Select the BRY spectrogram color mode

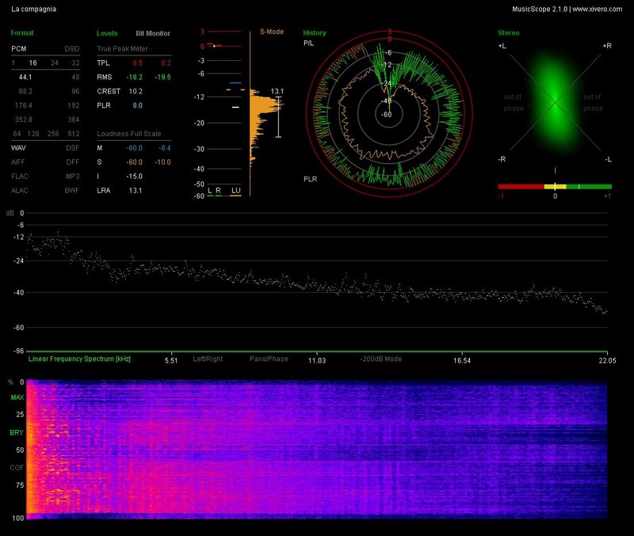pos(17,432)
